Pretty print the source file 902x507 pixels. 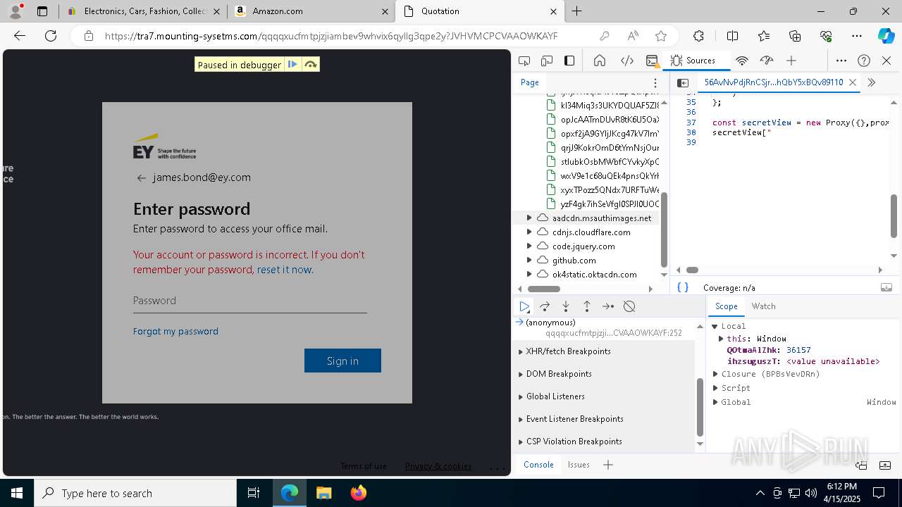tap(683, 287)
